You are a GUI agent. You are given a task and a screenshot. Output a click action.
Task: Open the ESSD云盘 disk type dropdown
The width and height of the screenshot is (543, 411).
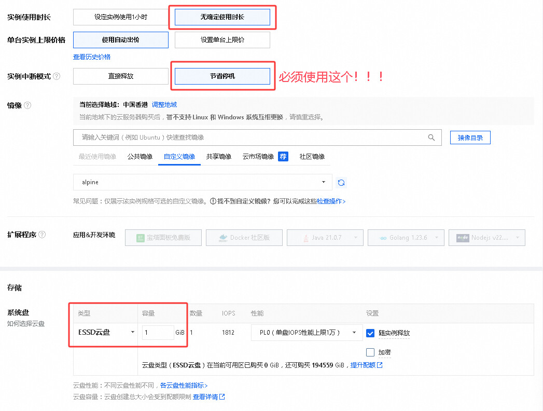(106, 332)
